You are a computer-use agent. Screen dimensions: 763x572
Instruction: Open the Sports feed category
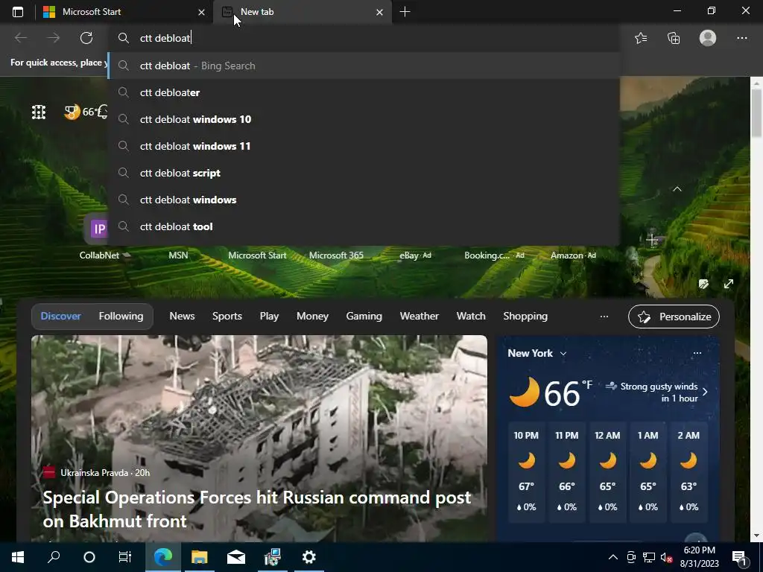pyautogui.click(x=227, y=316)
